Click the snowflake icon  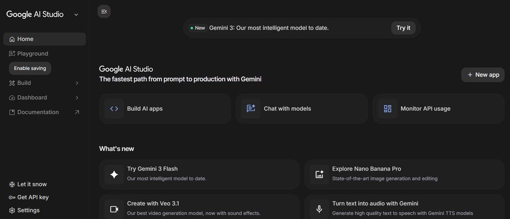[12, 185]
